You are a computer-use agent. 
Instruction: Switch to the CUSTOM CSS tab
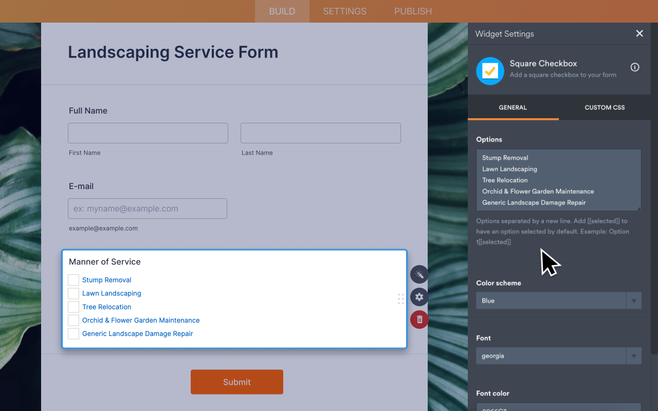[x=605, y=107]
